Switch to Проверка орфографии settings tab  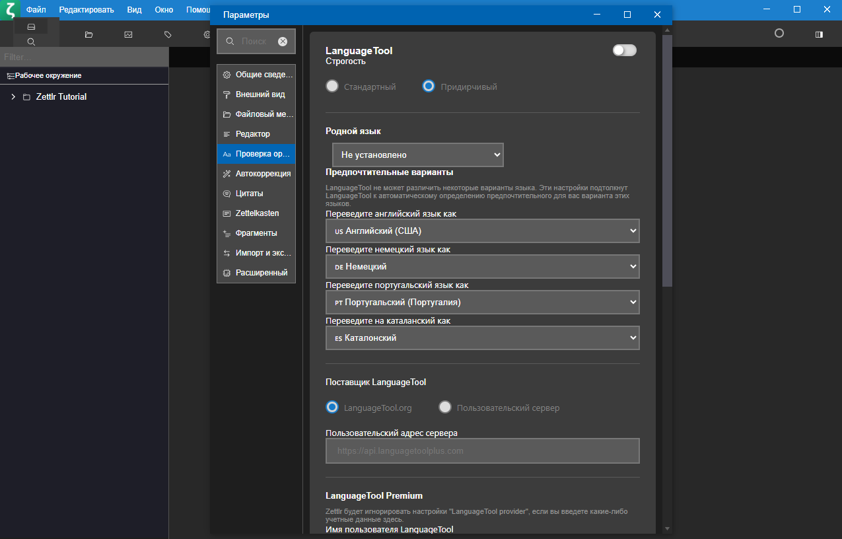256,154
